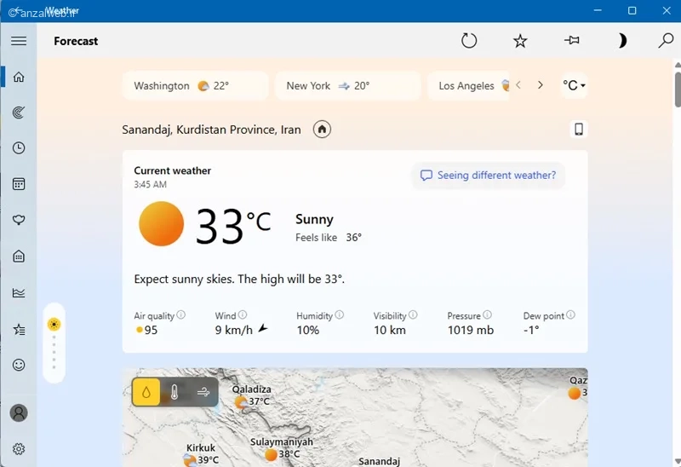
Task: Open the Maps radar sidebar icon
Action: click(x=19, y=112)
